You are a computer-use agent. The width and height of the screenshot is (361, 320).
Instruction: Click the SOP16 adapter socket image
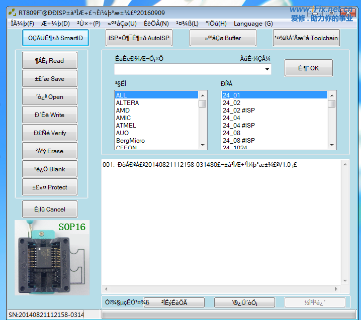[x=52, y=257]
